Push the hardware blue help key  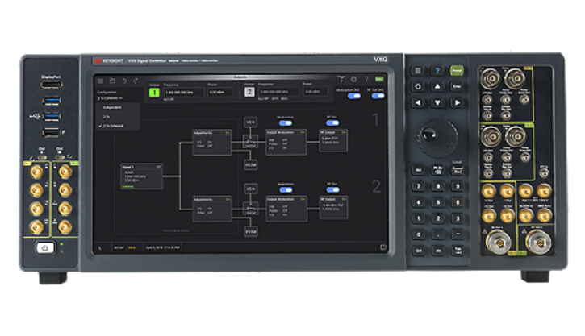(x=437, y=70)
